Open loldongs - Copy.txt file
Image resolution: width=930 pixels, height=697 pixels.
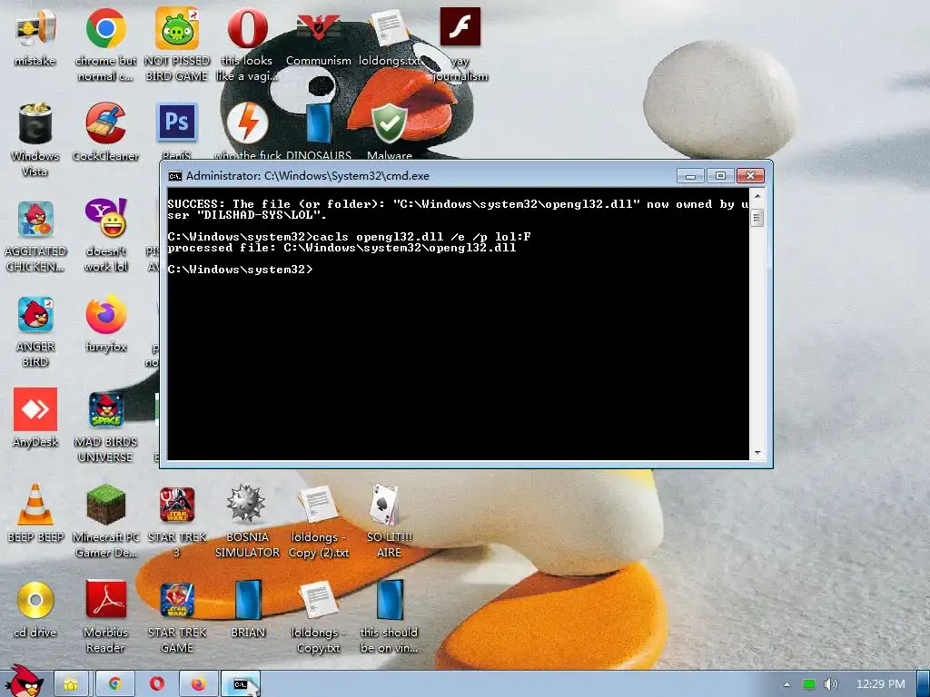click(319, 600)
